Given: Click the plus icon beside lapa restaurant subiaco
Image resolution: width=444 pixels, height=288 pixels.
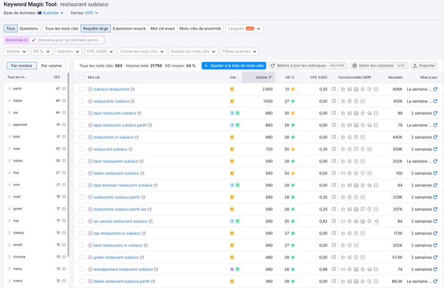Looking at the screenshot, I should tap(90, 113).
